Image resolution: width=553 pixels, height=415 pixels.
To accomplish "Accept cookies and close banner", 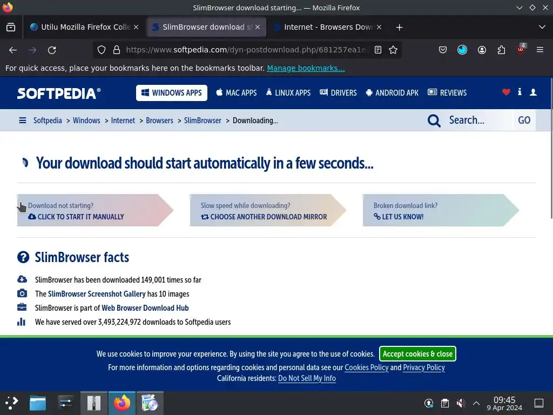I will (417, 354).
